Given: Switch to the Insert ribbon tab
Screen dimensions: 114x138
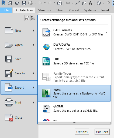Looking at the screenshot, I should (x=105, y=10).
